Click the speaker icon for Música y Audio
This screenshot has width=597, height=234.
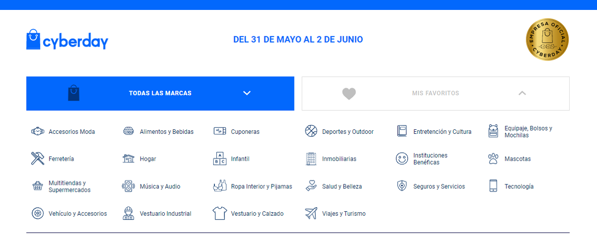pos(128,186)
